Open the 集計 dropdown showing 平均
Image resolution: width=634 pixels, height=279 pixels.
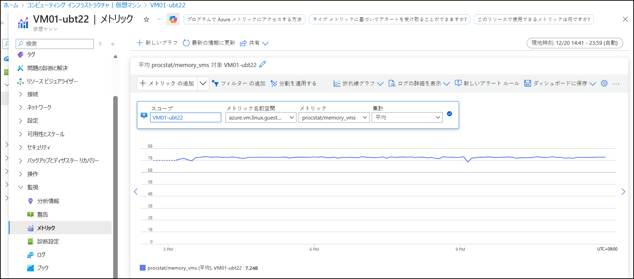[x=407, y=117]
